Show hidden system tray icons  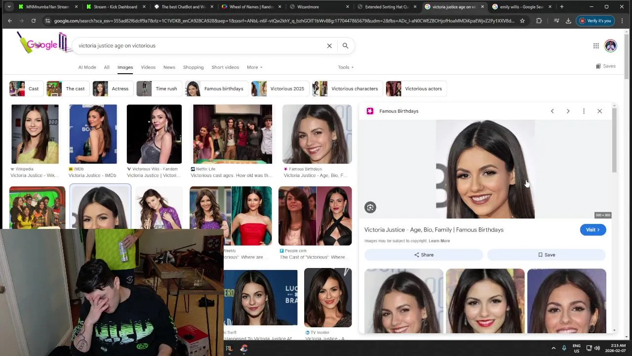[553, 348]
